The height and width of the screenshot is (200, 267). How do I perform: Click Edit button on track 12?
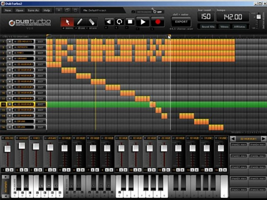click(x=40, y=104)
